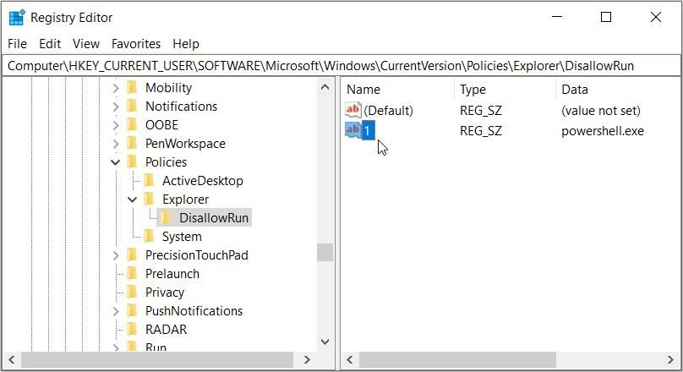Click the DisallowRun folder icon

tap(166, 218)
